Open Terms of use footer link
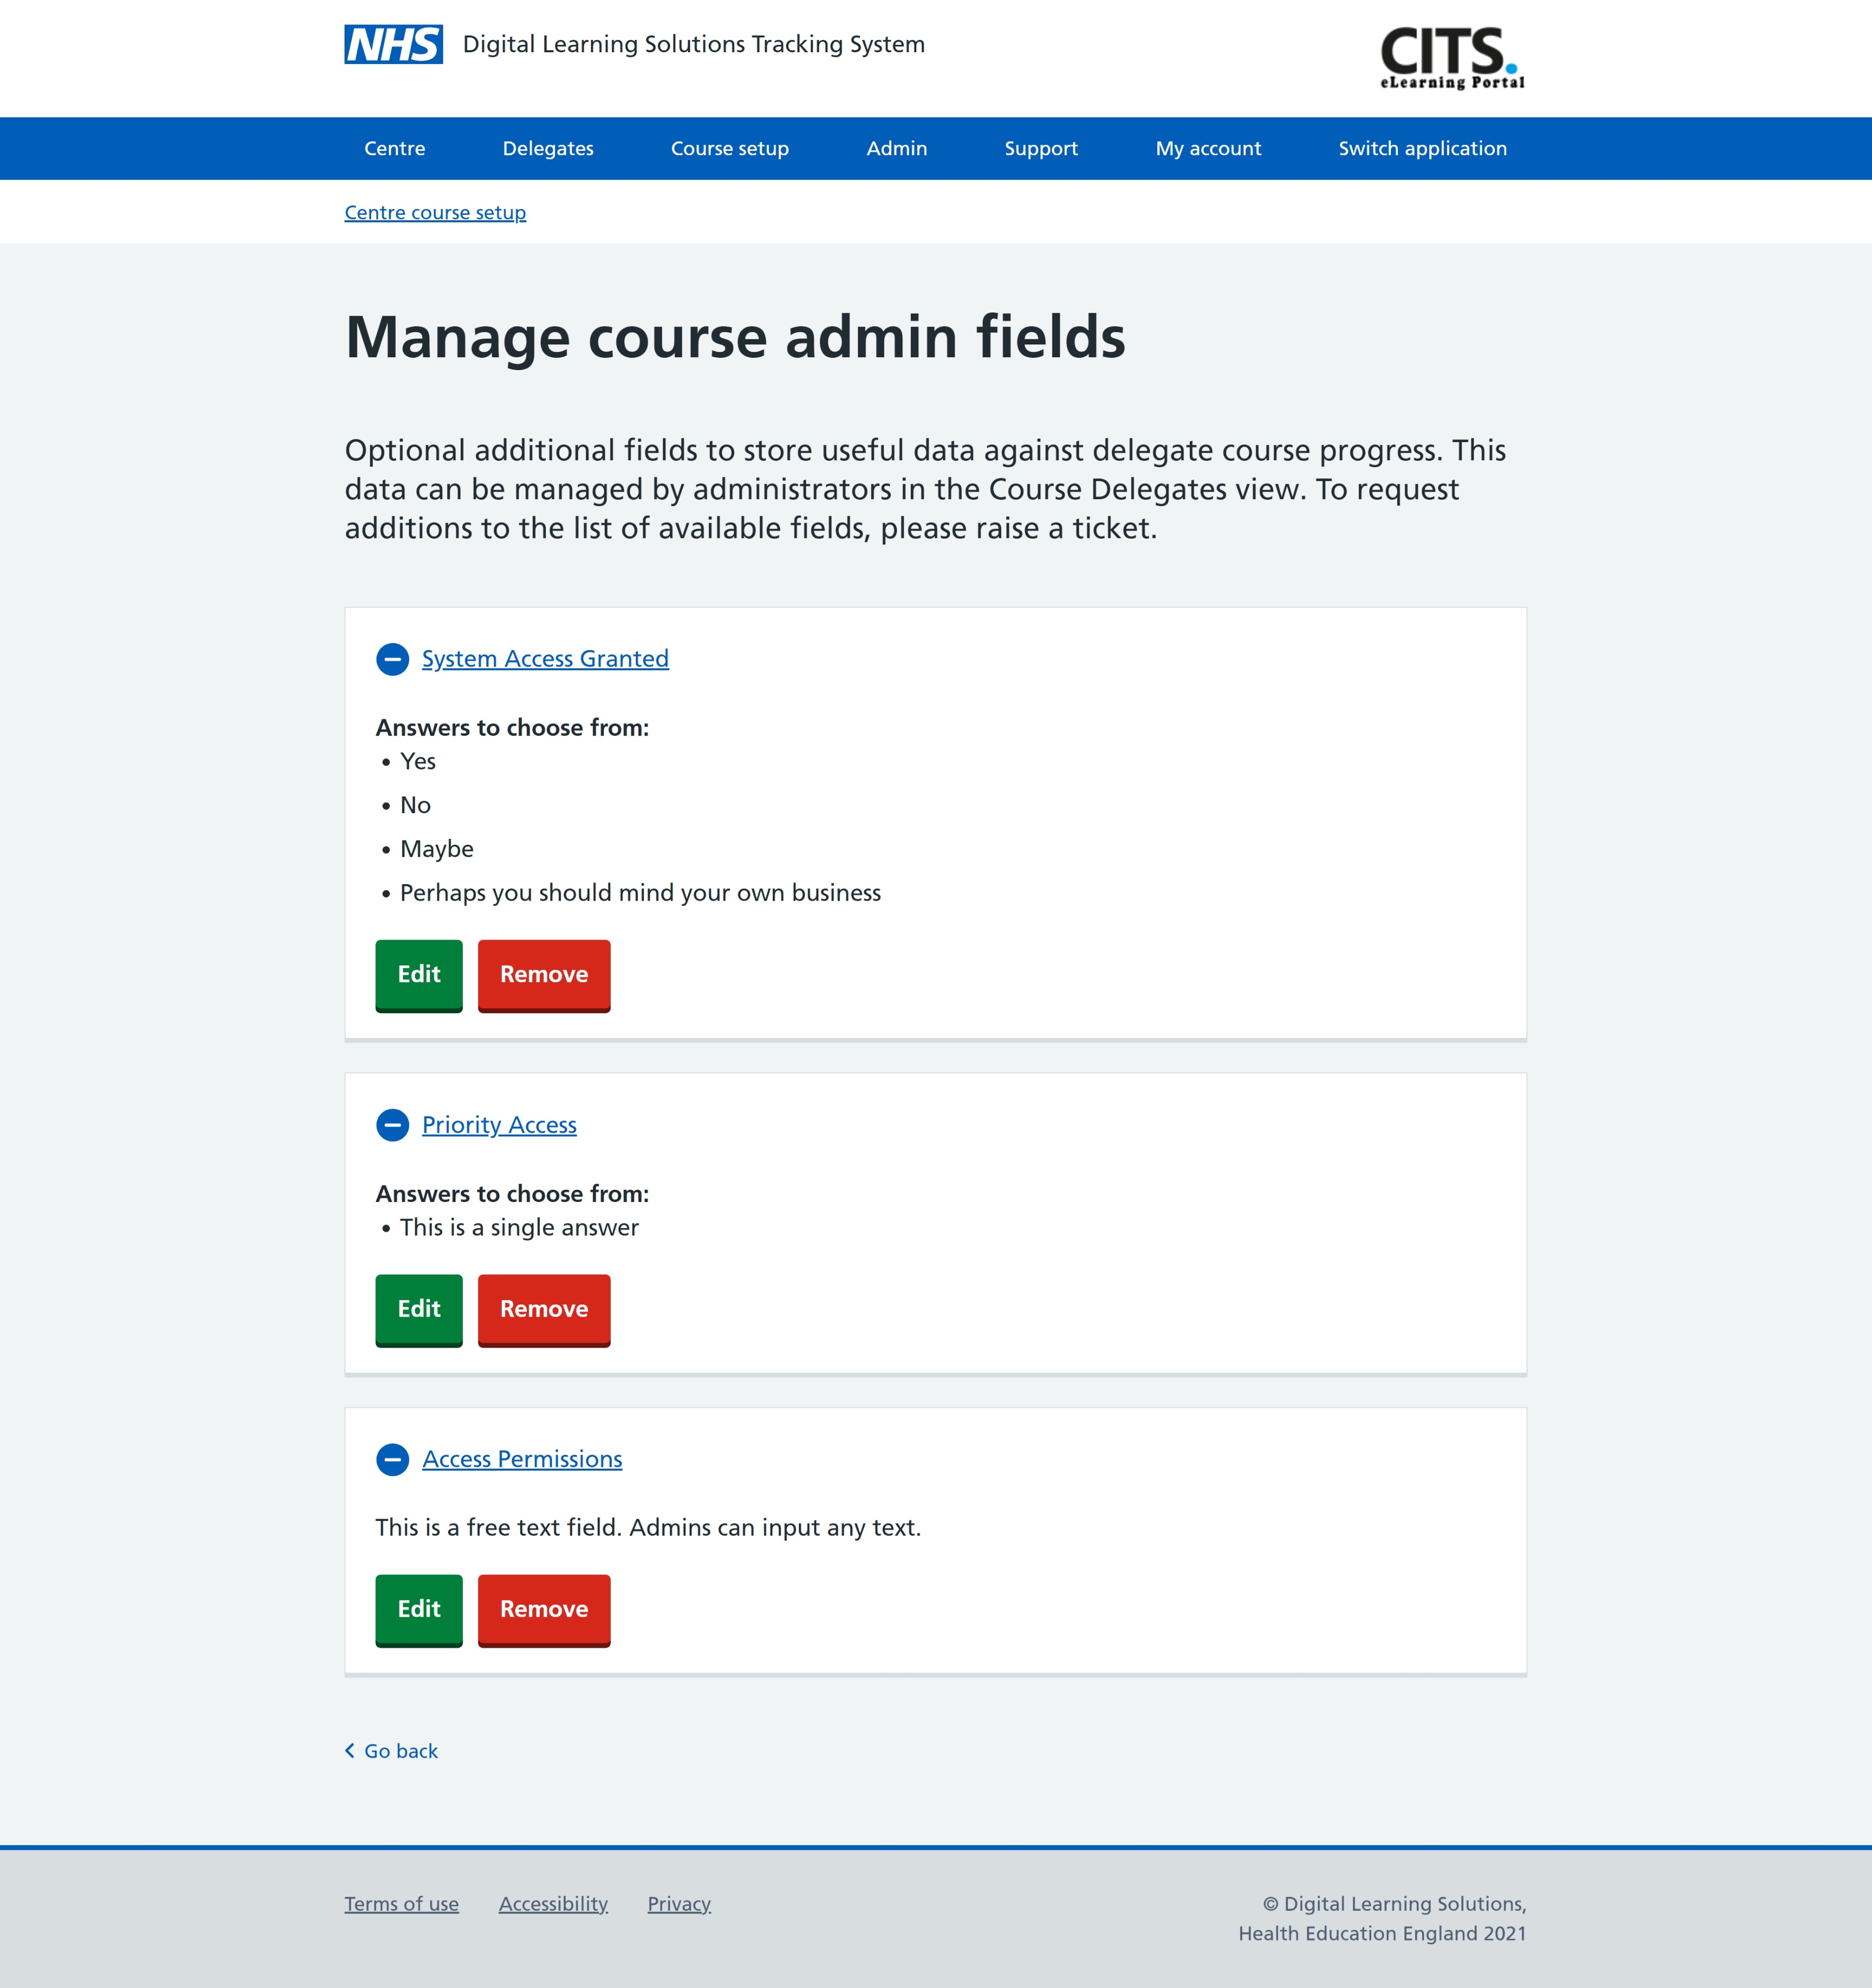This screenshot has width=1872, height=1988. tap(401, 1904)
